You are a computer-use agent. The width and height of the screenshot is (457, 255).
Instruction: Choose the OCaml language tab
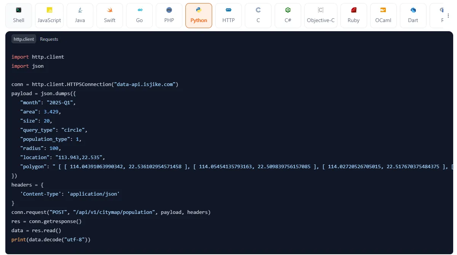(383, 16)
